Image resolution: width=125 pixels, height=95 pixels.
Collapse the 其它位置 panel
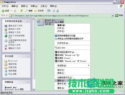coord(28,56)
